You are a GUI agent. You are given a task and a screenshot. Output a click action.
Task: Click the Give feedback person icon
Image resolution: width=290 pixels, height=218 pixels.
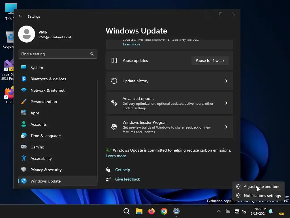[108, 179]
